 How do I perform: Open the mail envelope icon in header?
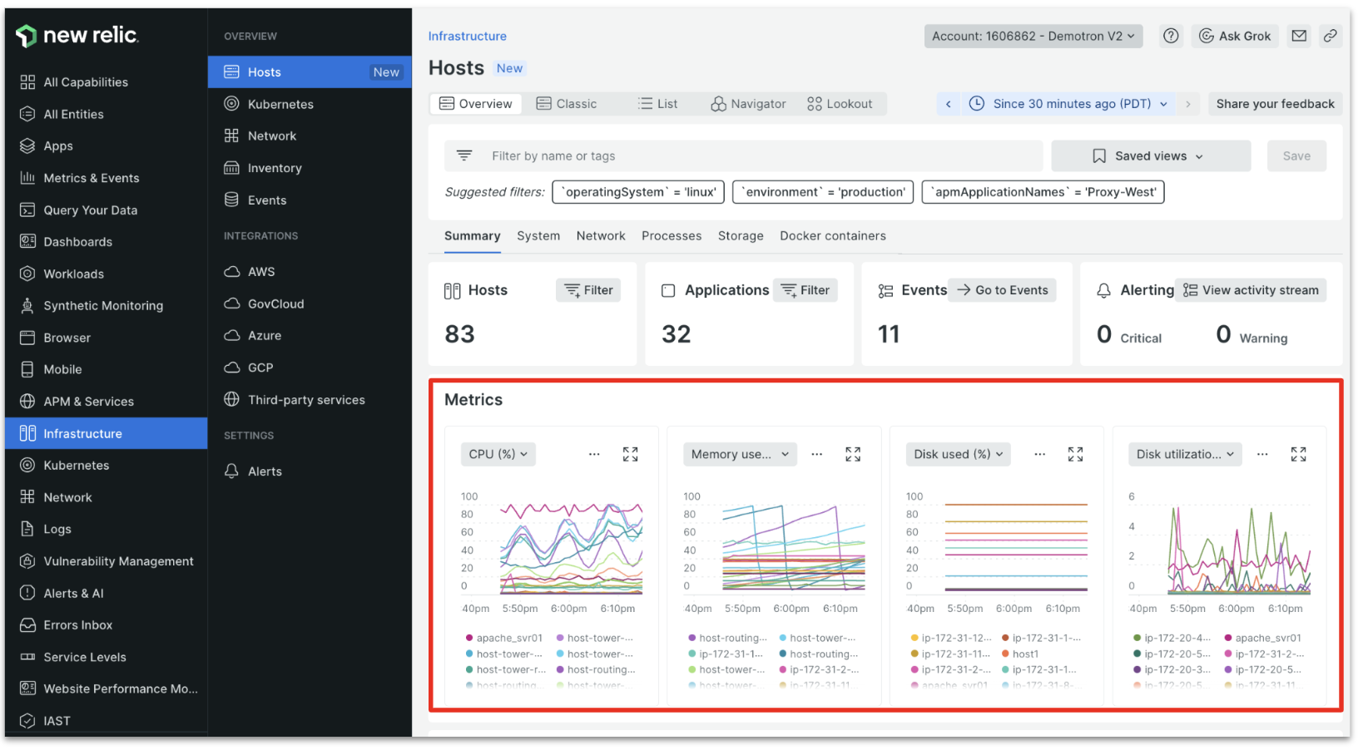tap(1299, 36)
